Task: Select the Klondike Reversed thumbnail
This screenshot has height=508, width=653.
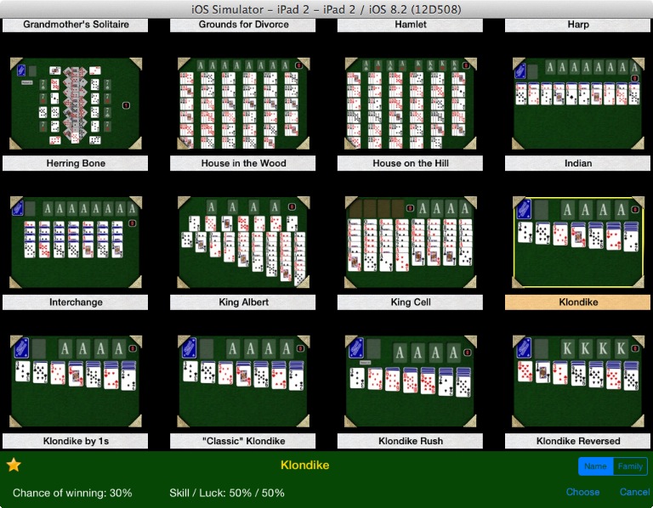Action: (578, 381)
